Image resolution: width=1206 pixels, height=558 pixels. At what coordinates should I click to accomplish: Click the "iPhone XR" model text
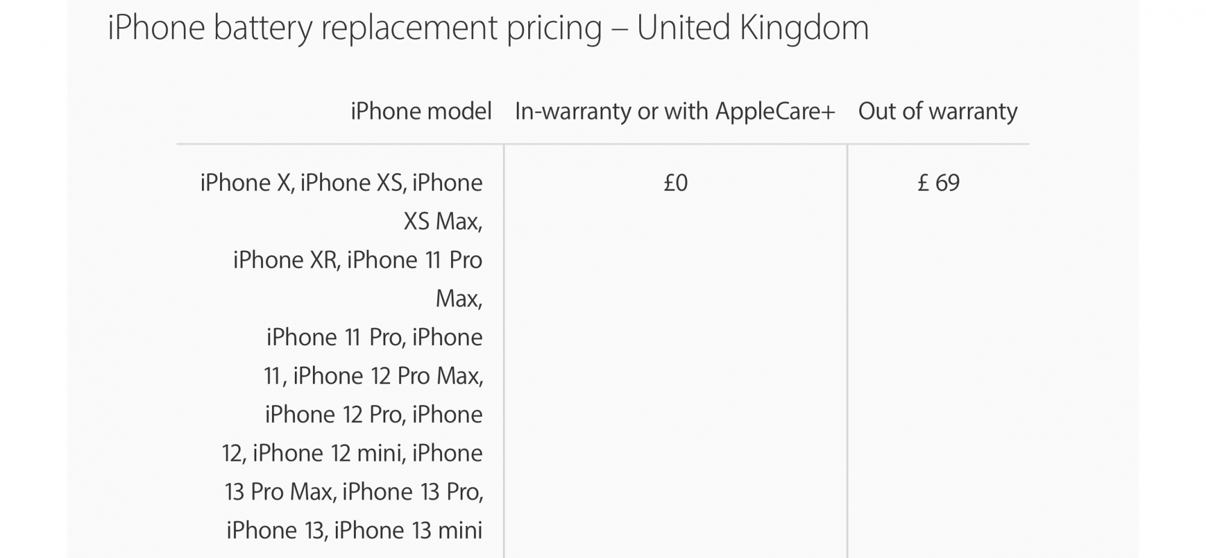(286, 260)
